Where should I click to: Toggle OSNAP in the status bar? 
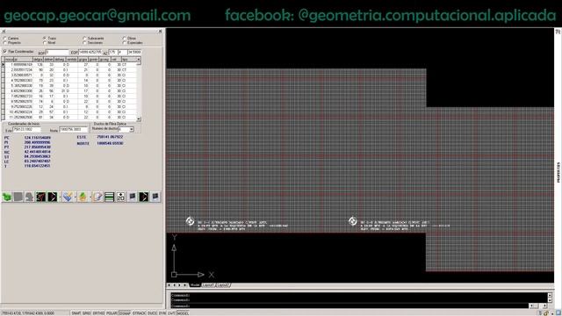click(x=125, y=313)
